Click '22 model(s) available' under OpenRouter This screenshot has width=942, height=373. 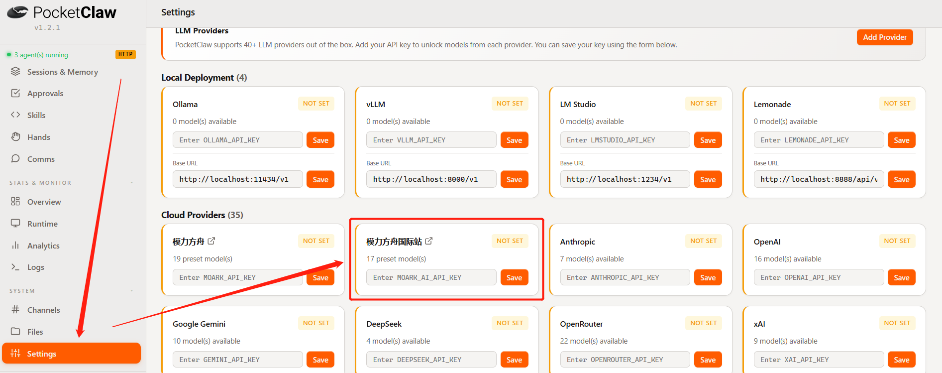tap(594, 341)
